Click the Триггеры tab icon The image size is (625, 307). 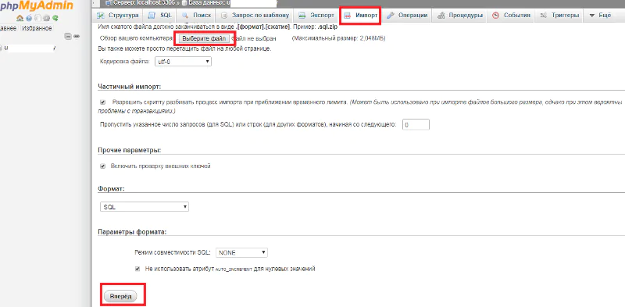(x=543, y=16)
